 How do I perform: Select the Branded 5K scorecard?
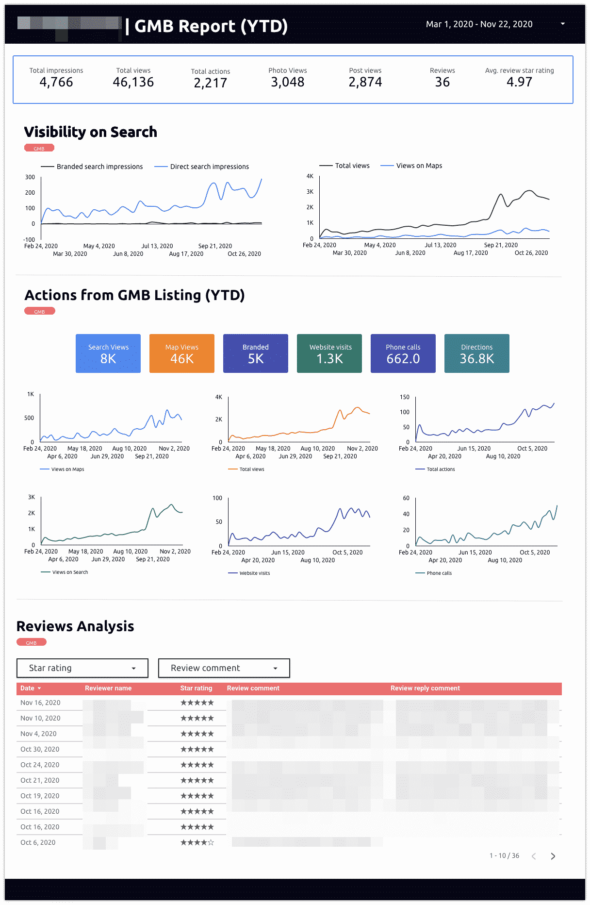pos(256,353)
